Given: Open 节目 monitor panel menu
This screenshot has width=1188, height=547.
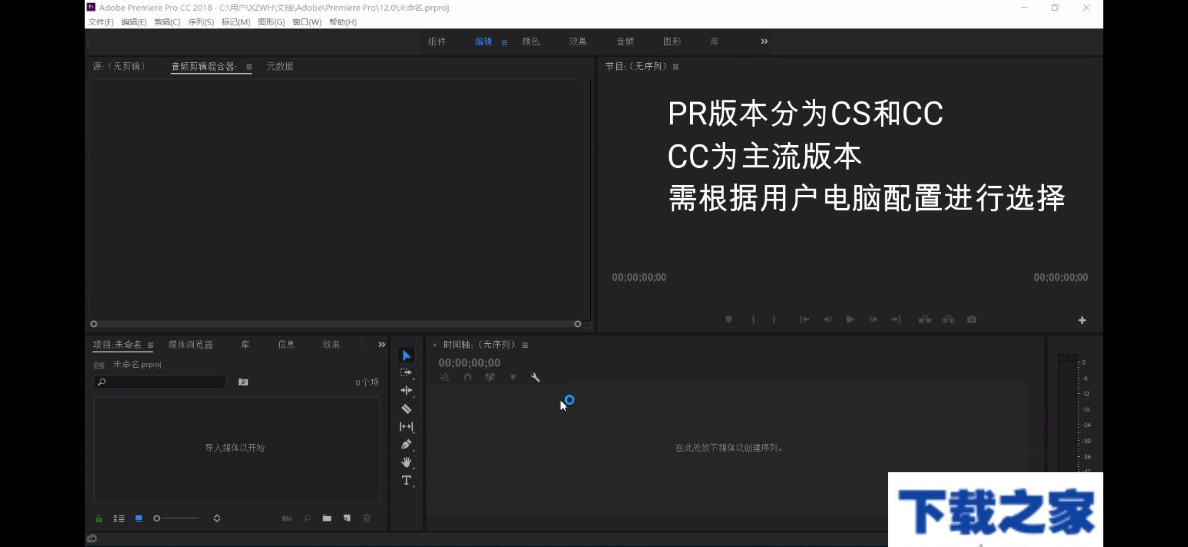Looking at the screenshot, I should point(676,67).
